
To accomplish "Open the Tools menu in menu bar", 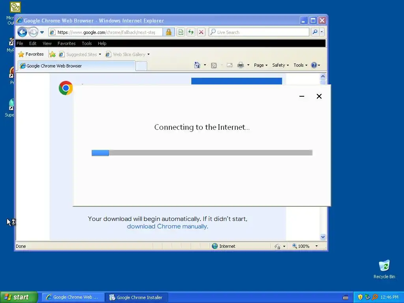I will point(87,43).
